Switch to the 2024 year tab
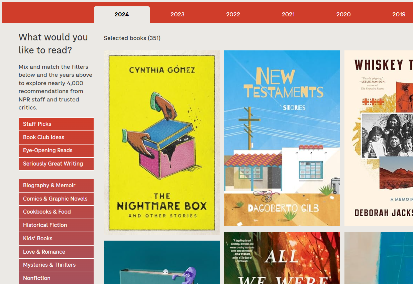The width and height of the screenshot is (413, 284). coord(122,14)
